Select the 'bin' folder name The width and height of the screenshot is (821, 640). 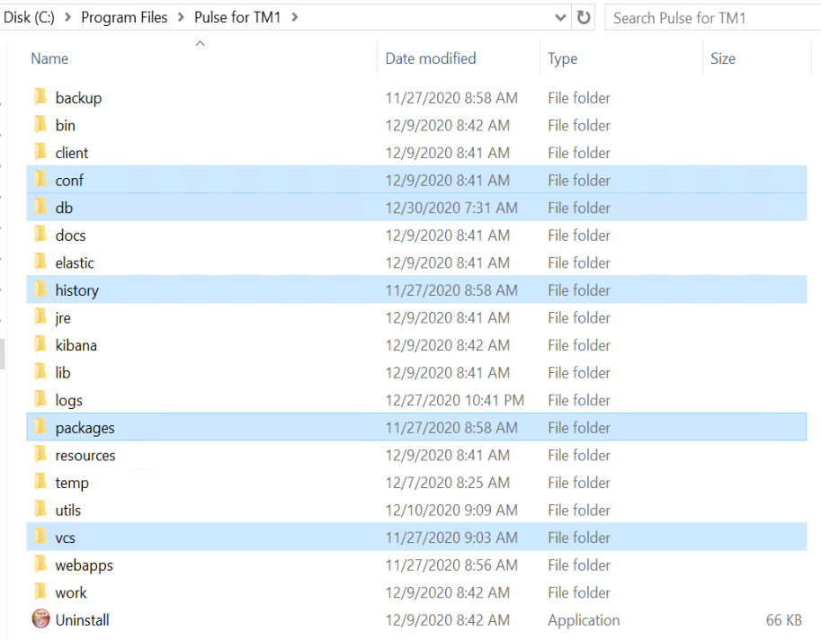[x=66, y=125]
